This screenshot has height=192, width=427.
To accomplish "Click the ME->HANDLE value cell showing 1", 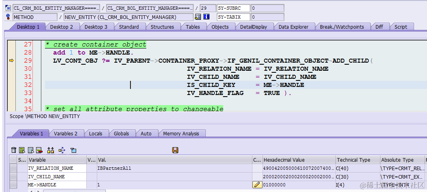I will coord(174,185).
